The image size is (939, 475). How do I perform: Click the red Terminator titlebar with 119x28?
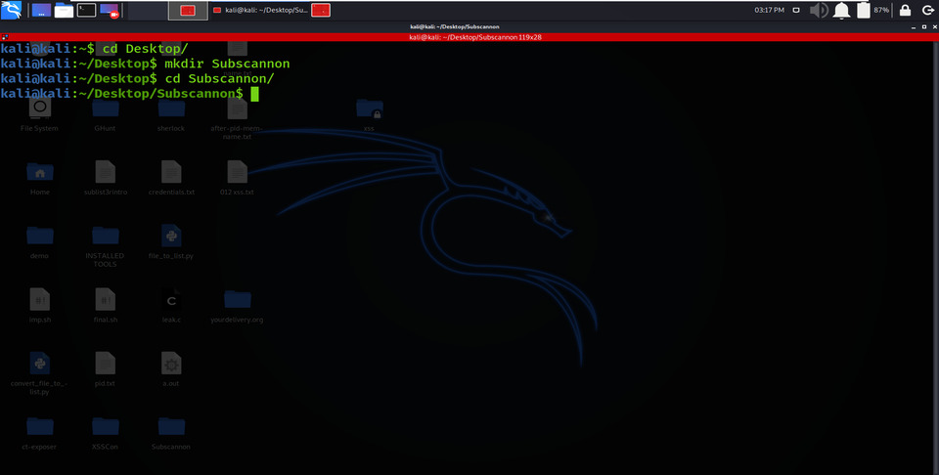(x=469, y=37)
